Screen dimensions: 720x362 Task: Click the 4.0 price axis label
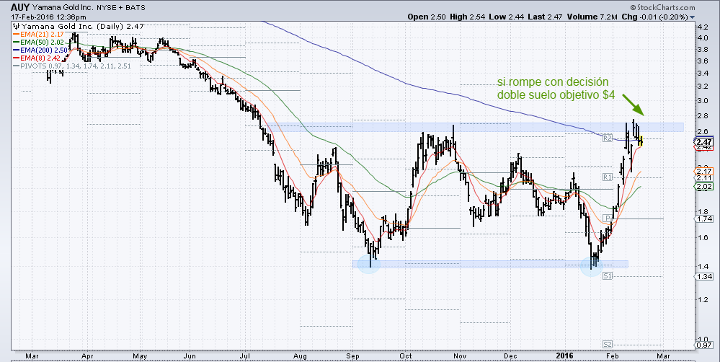[x=703, y=38]
